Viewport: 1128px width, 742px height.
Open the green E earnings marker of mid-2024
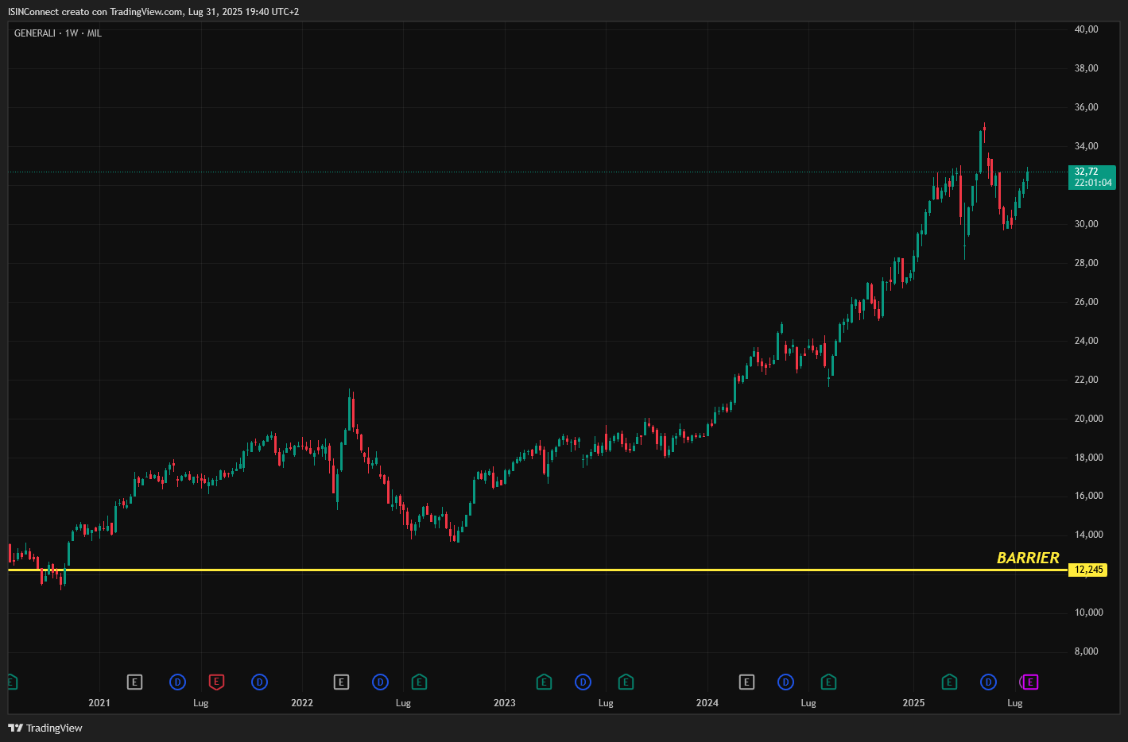tap(828, 682)
